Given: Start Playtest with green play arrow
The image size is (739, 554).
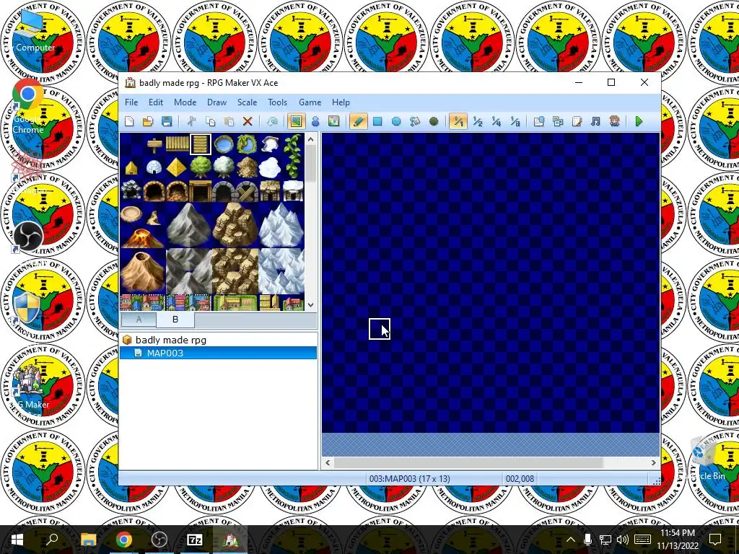Looking at the screenshot, I should 639,121.
